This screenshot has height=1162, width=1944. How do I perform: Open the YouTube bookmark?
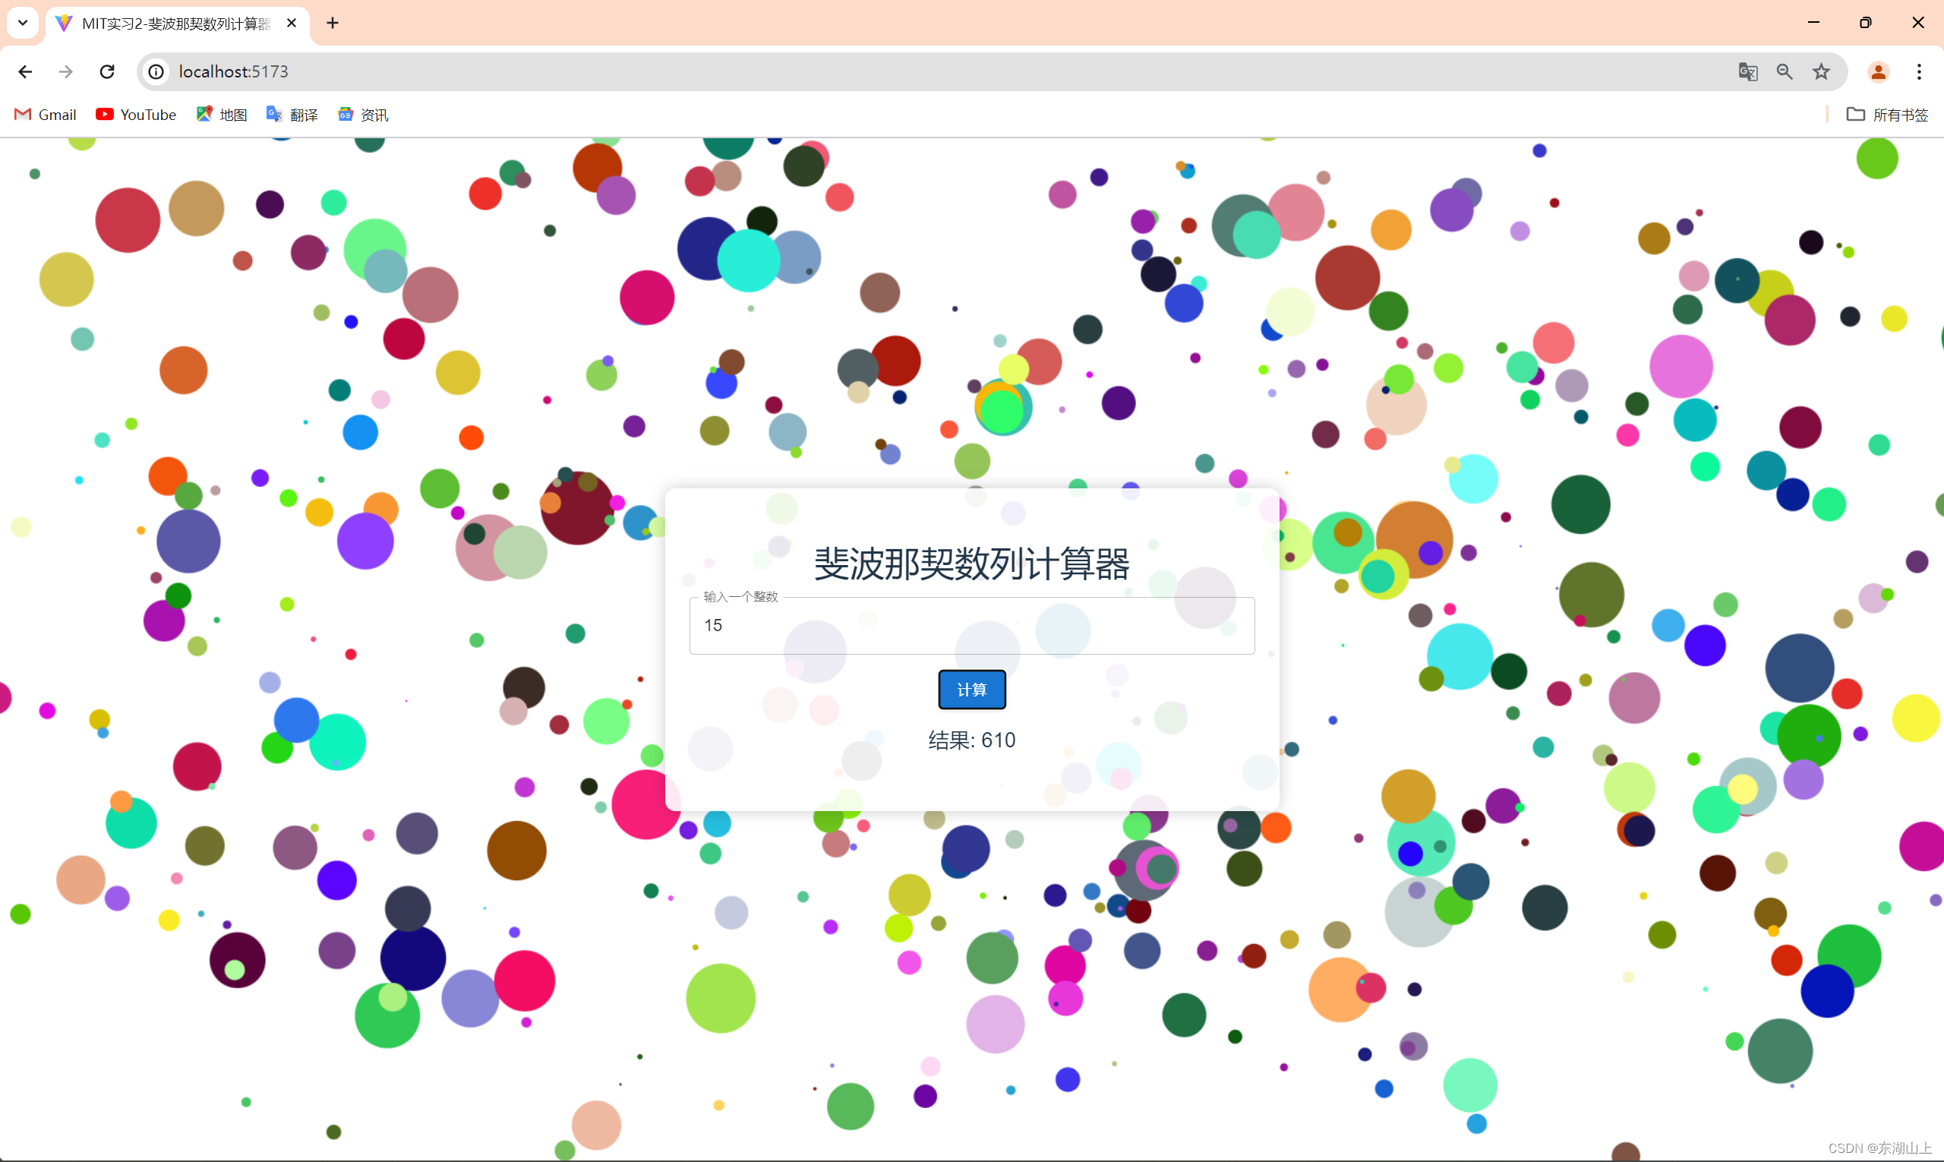click(136, 115)
